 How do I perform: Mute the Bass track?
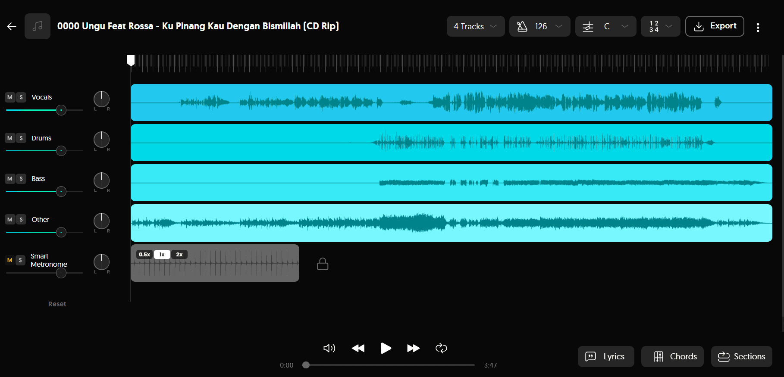click(10, 179)
